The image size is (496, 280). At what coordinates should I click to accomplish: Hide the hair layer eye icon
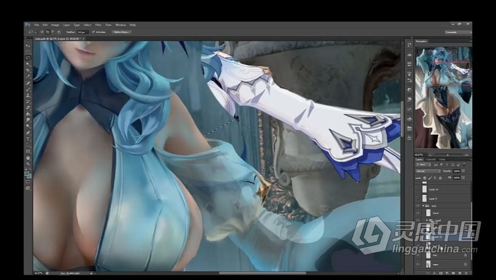point(418,255)
